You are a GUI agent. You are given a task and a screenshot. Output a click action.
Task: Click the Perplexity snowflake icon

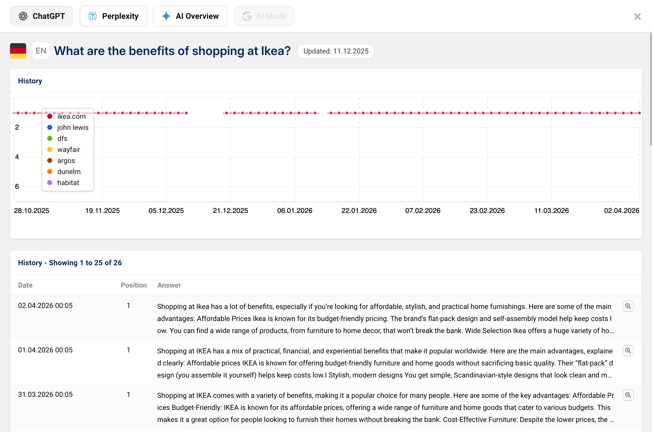coord(93,16)
